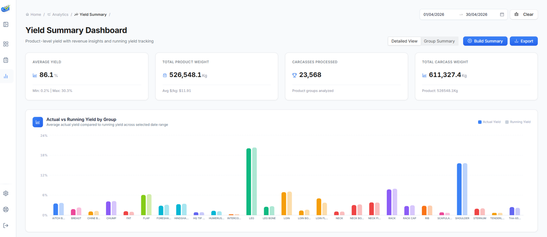Open the clipboard icon in sidebar

pyautogui.click(x=6, y=60)
